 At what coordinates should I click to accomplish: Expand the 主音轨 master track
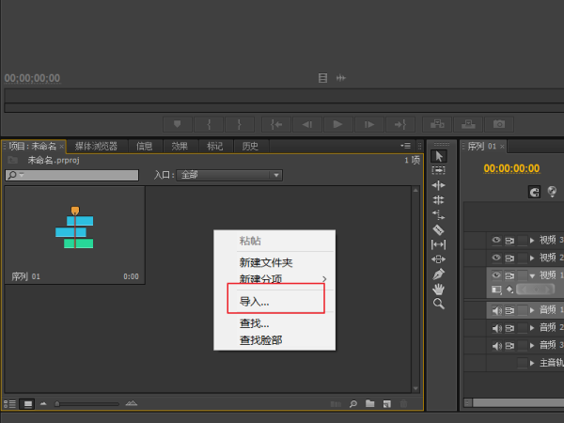click(x=533, y=363)
